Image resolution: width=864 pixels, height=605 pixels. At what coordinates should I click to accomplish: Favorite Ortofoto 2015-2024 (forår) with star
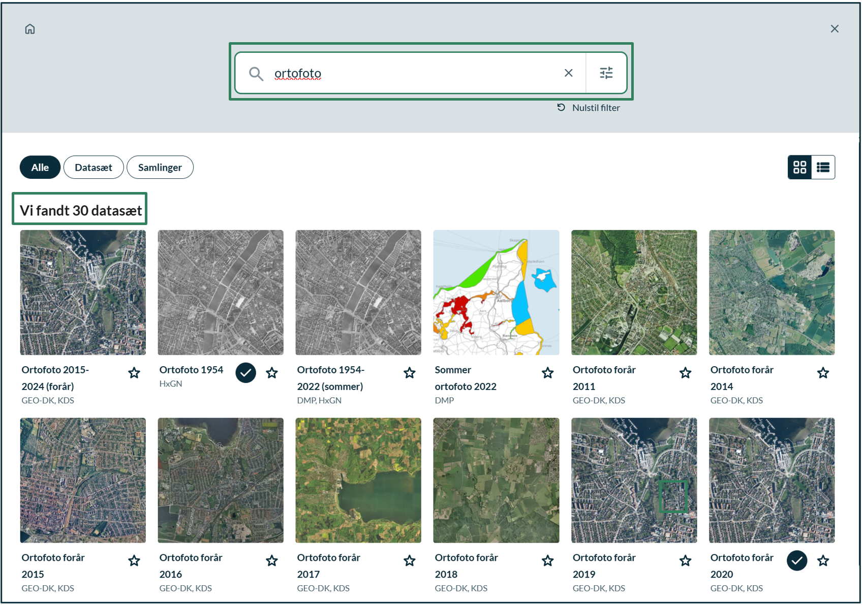pos(134,373)
